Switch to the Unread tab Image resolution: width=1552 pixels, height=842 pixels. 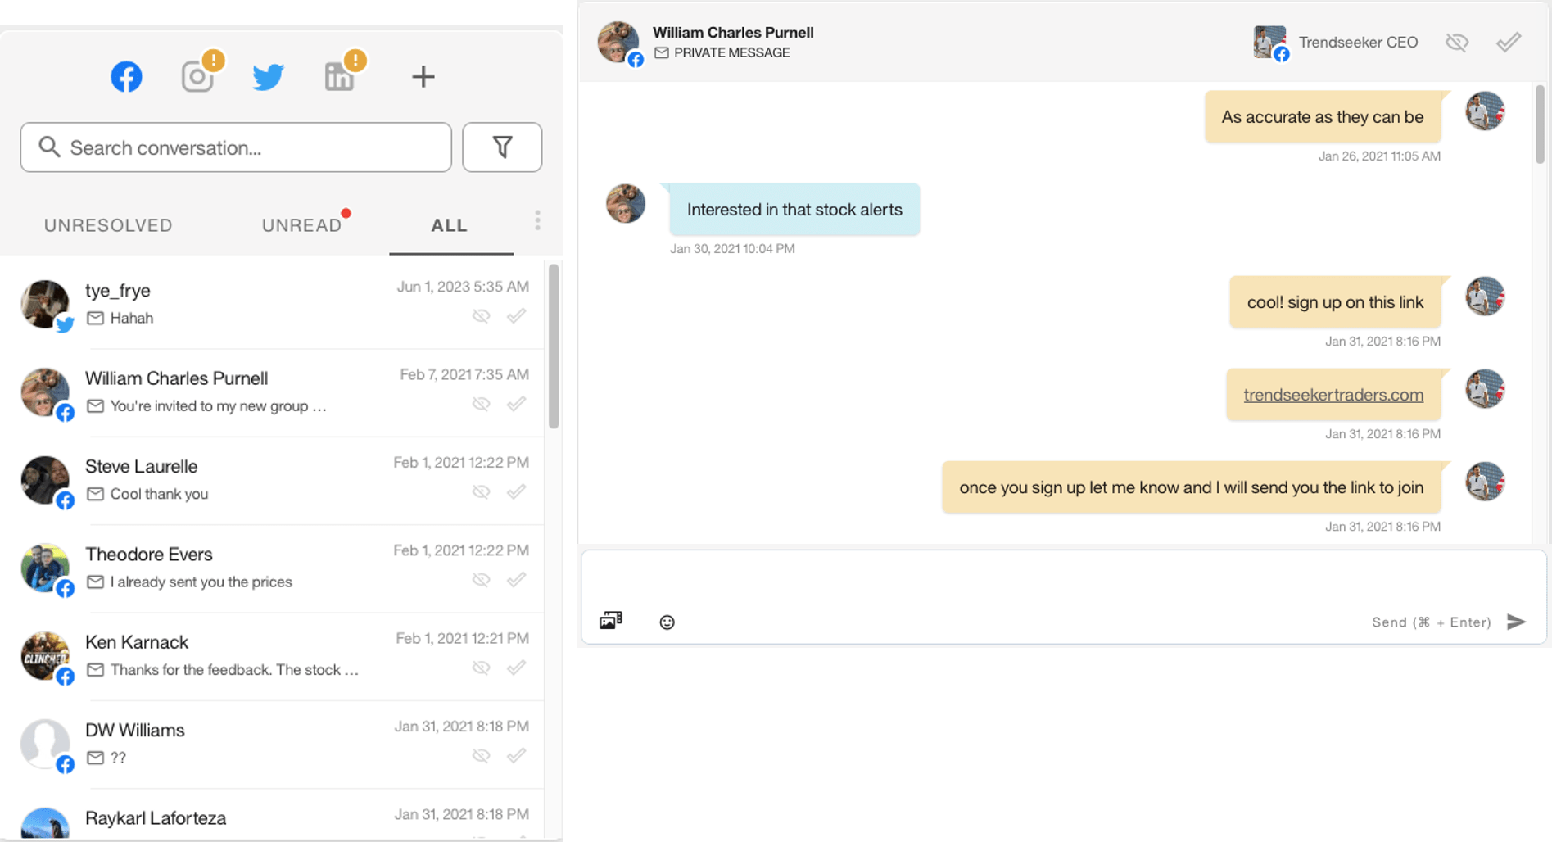[301, 225]
